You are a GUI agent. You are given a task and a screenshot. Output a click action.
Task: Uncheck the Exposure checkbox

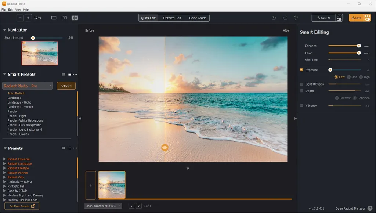click(301, 70)
